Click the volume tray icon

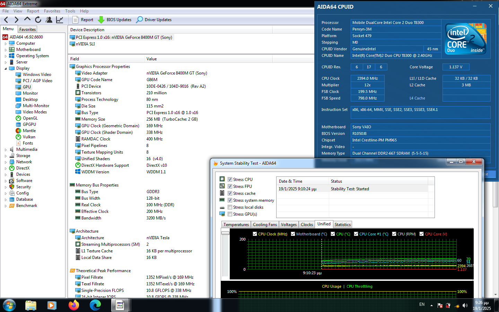click(465, 305)
